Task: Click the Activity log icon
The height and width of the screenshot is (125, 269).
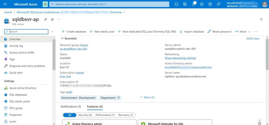Action: (x=6, y=46)
